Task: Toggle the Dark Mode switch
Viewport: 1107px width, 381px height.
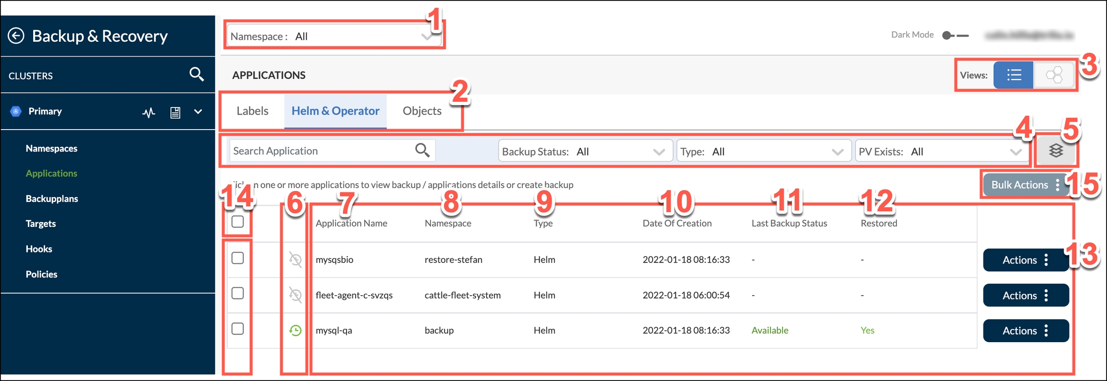Action: [x=955, y=36]
